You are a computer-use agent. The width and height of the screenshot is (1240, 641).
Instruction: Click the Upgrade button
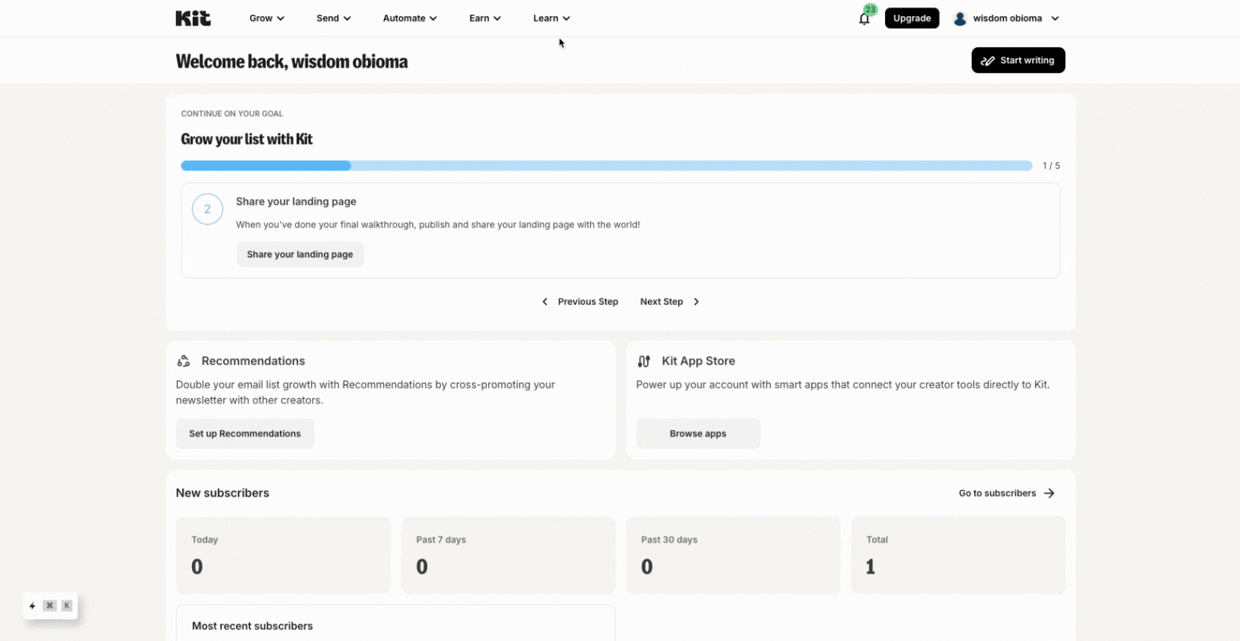912,18
